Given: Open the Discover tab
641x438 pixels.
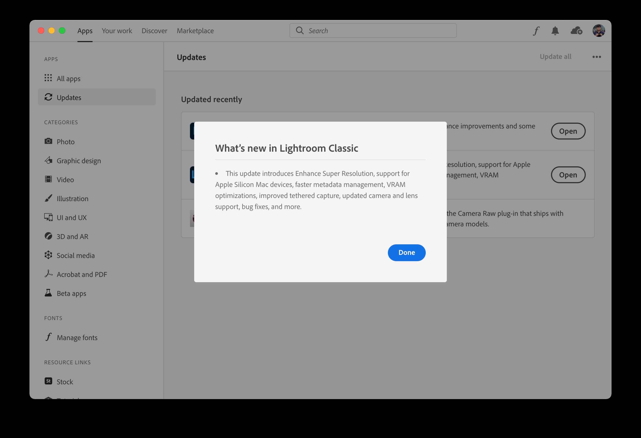Looking at the screenshot, I should tap(154, 31).
